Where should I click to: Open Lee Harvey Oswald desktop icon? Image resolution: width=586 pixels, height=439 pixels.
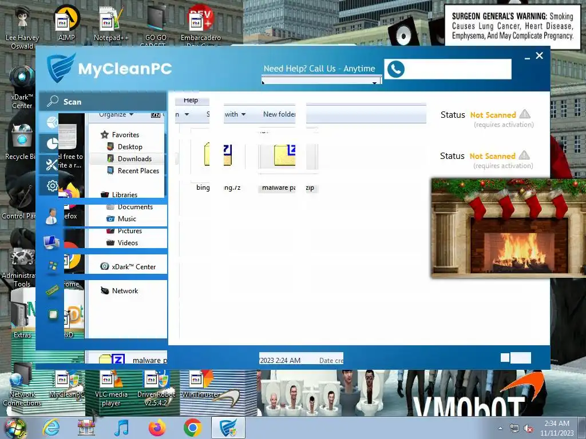pos(22,27)
